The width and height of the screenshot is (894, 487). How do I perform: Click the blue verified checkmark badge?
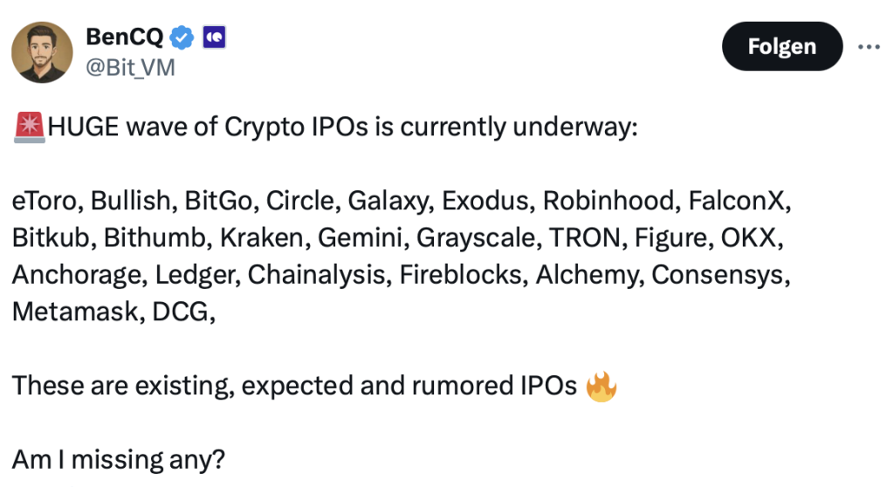click(x=182, y=38)
